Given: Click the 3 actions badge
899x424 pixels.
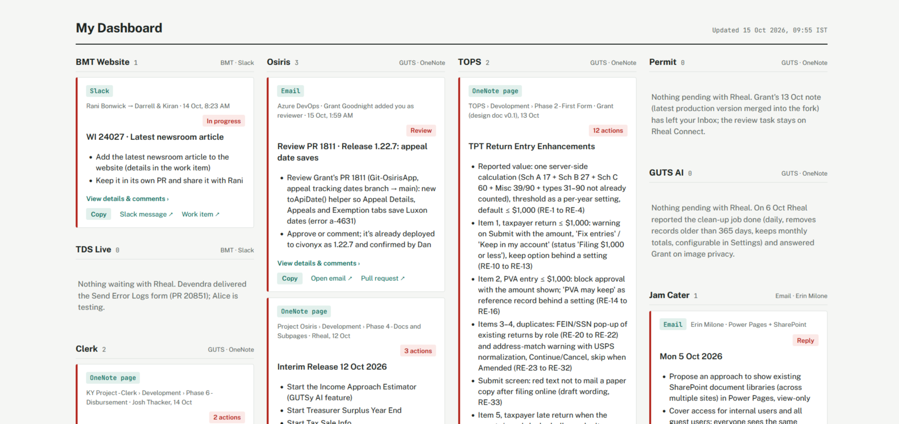Looking at the screenshot, I should tap(418, 351).
